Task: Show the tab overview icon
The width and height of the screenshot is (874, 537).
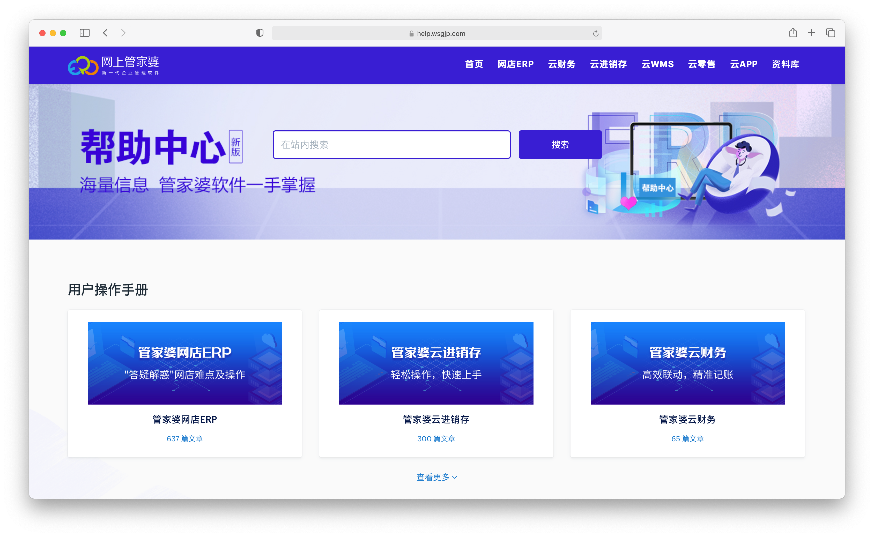Action: pyautogui.click(x=830, y=33)
